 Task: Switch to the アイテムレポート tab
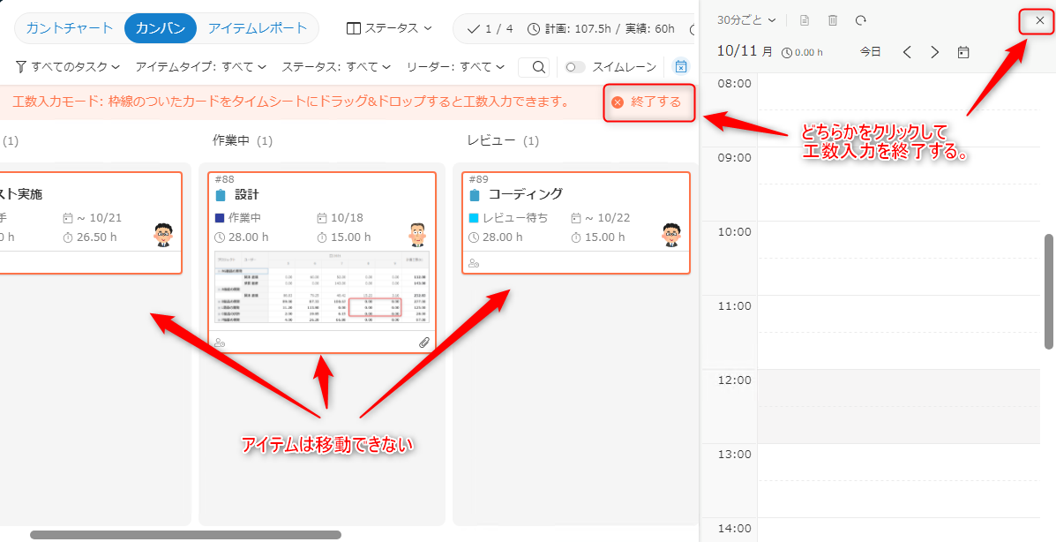click(x=258, y=28)
